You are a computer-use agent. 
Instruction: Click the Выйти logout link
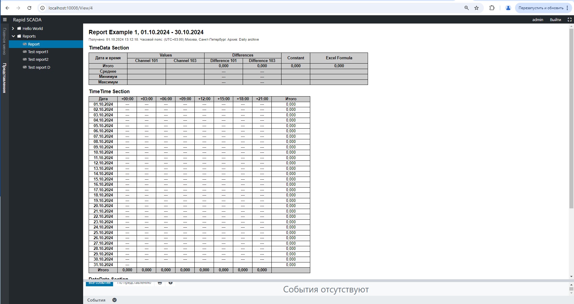pos(555,20)
